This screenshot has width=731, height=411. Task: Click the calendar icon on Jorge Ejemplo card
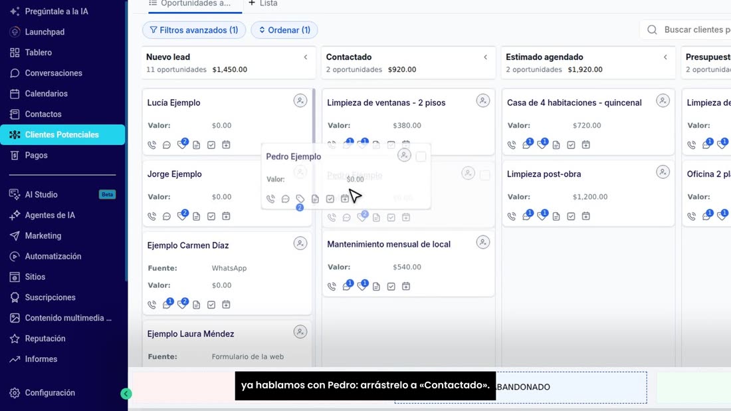coord(226,216)
